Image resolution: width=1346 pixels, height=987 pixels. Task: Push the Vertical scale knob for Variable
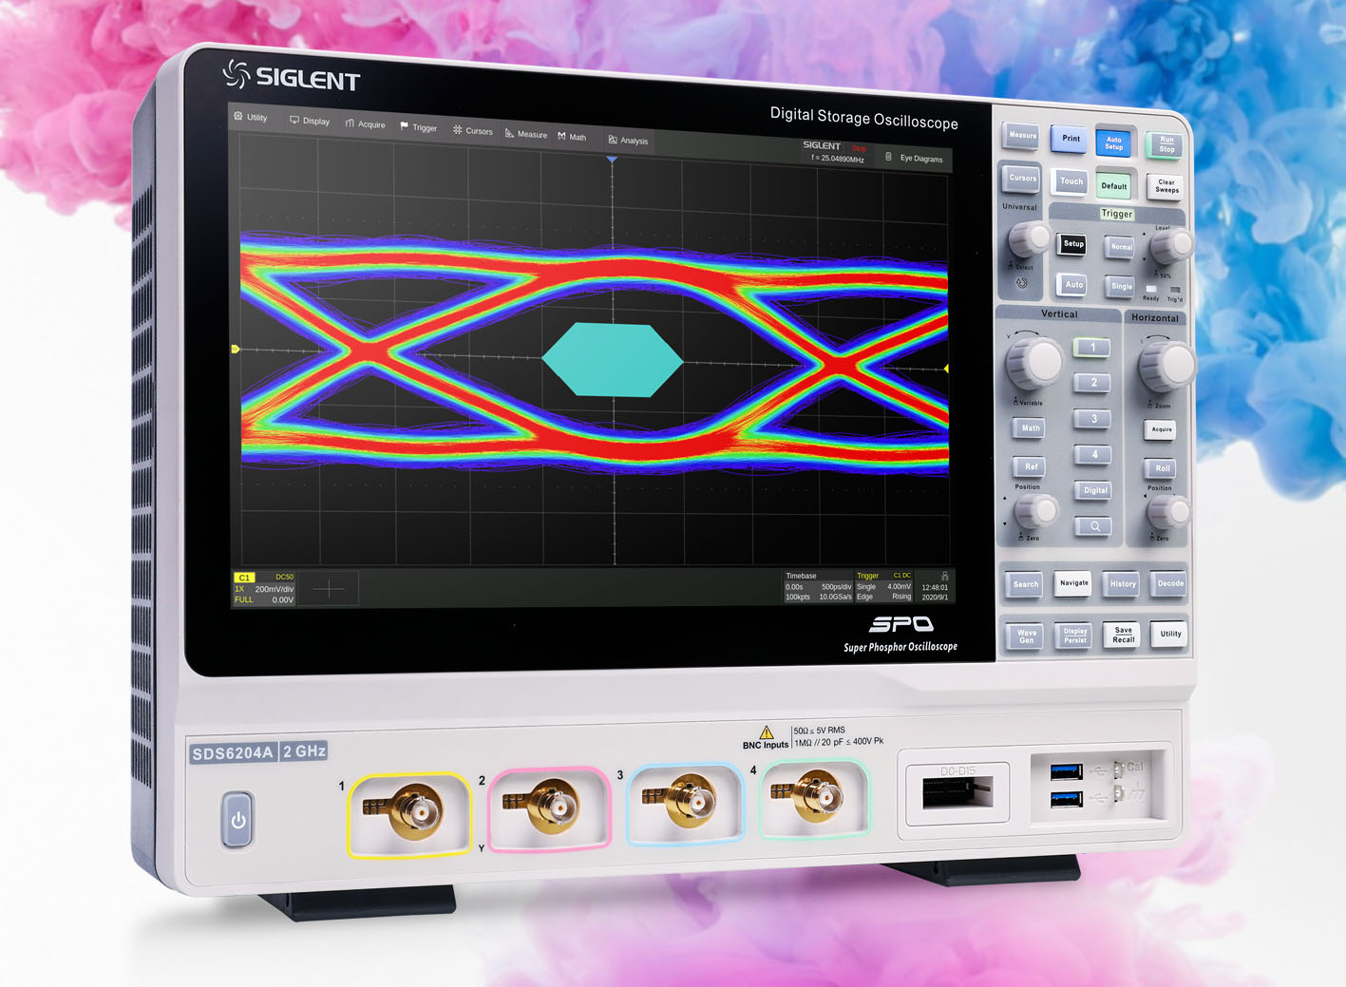1033,362
